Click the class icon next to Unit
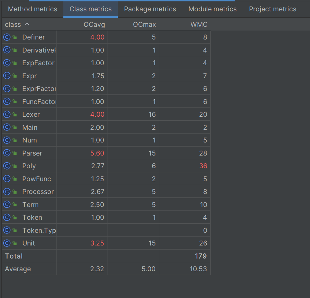This screenshot has width=310, height=298. tap(7, 243)
